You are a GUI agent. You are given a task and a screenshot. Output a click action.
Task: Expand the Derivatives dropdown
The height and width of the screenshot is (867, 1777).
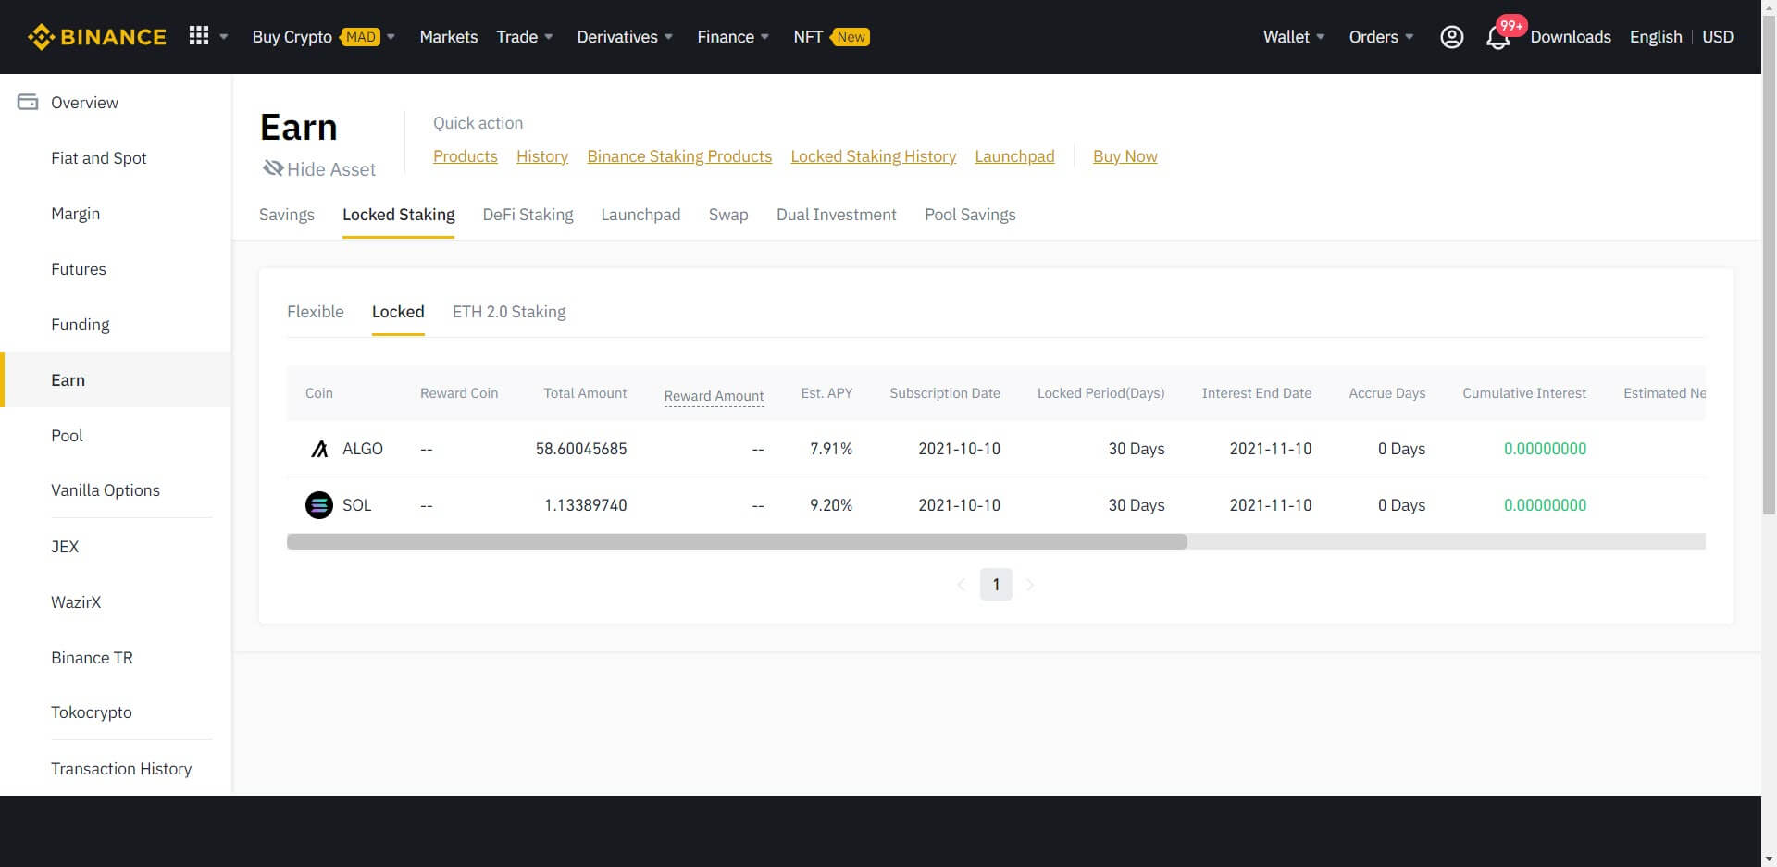(x=625, y=37)
